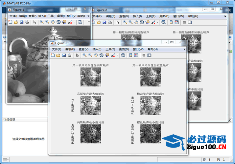Click Show Plot Tools button in Figure 3
The height and width of the screenshot is (164, 235).
[x=150, y=55]
